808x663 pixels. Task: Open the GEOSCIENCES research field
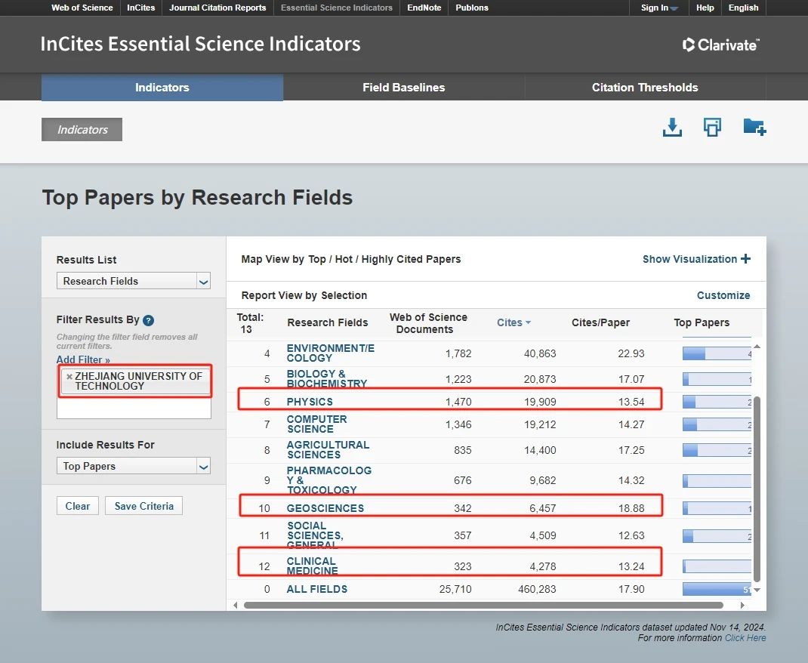tap(325, 508)
